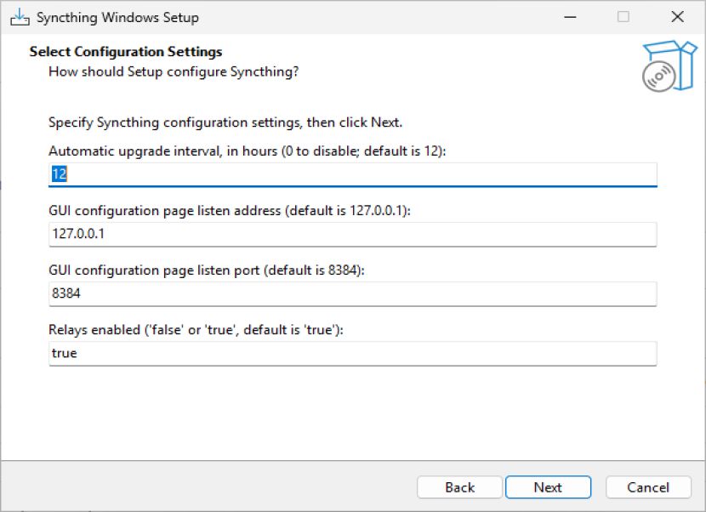Click the grayed-out maximize button
This screenshot has height=512, width=706.
(623, 17)
